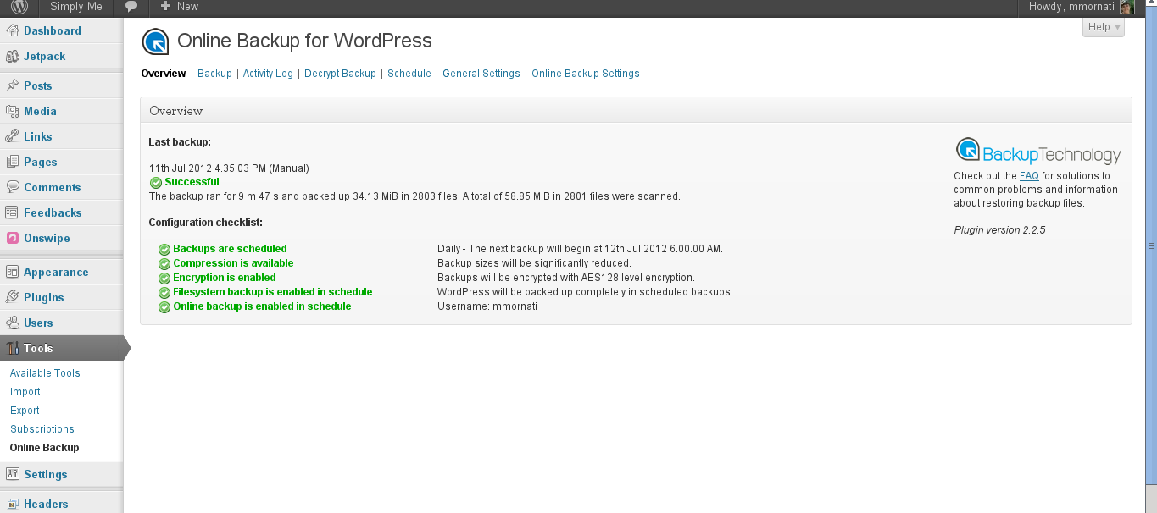1157x513 pixels.
Task: Click the Online Backup plugin logo
Action: coord(155,41)
